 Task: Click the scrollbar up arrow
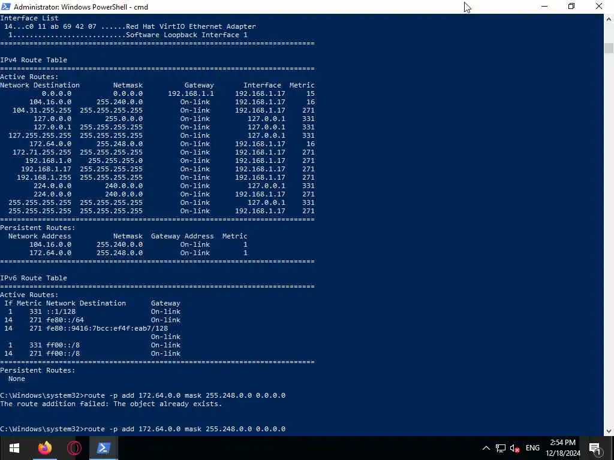(609, 19)
